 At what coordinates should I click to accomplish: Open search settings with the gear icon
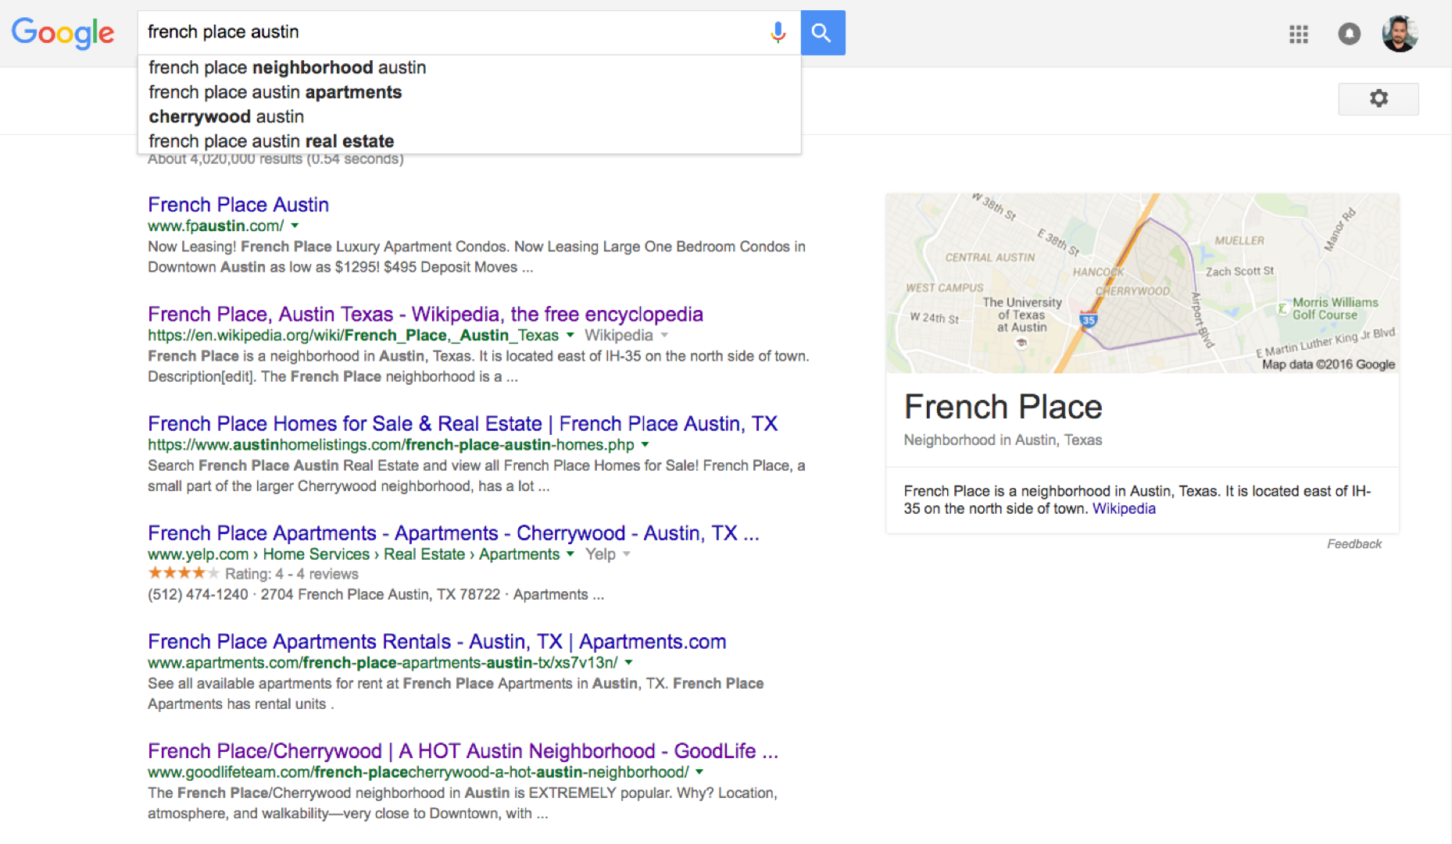click(1378, 98)
